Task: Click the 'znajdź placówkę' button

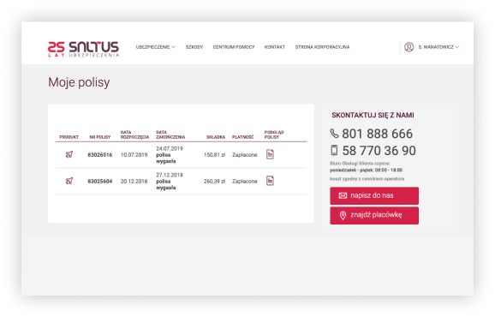Action: 374,216
